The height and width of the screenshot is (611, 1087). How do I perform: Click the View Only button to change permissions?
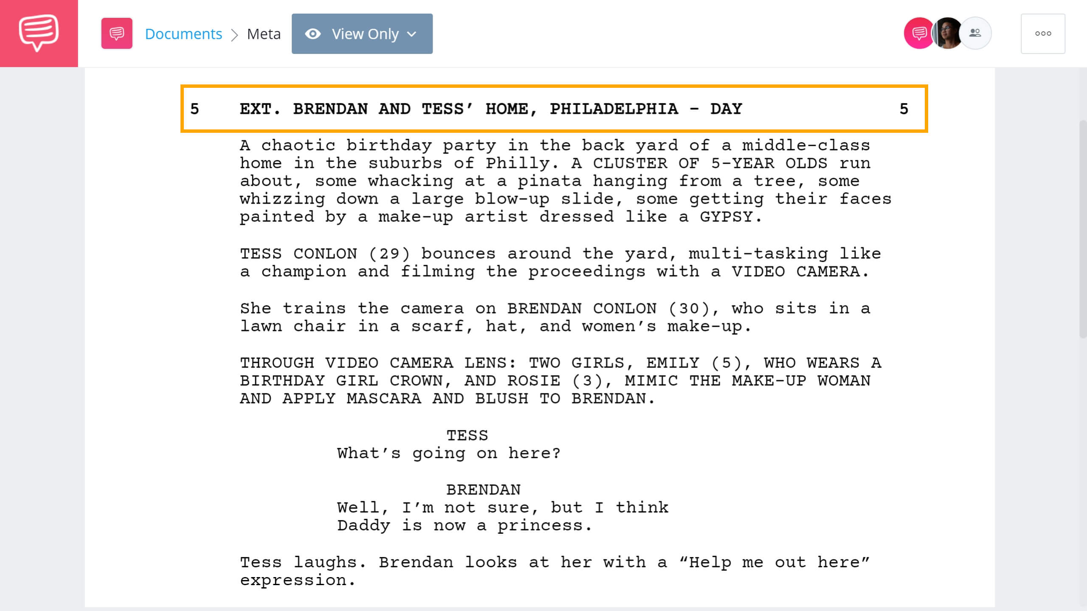(x=362, y=34)
